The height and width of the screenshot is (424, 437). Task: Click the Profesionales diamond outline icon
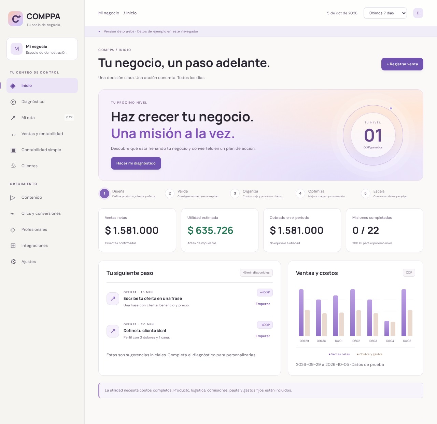point(13,230)
